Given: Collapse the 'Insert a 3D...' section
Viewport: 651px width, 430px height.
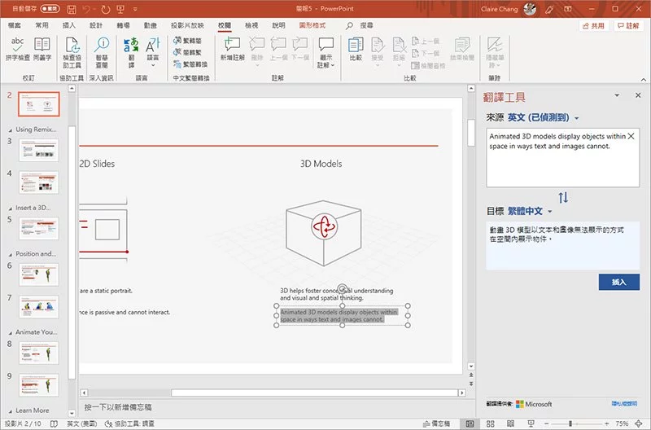Looking at the screenshot, I should (x=10, y=208).
